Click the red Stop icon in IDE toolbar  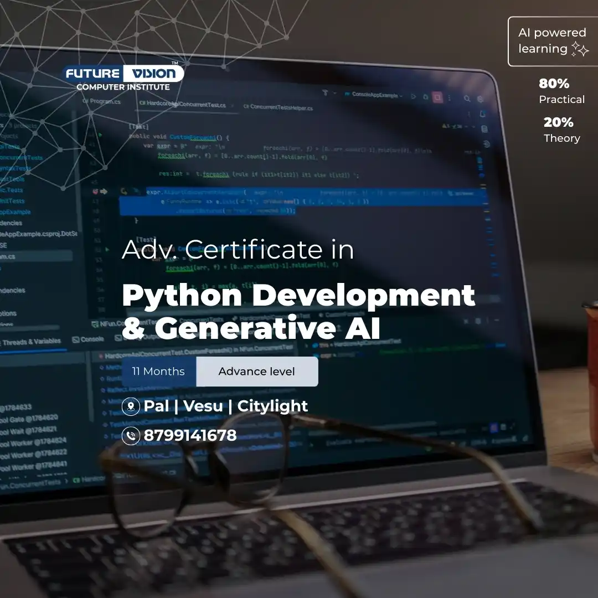(437, 97)
